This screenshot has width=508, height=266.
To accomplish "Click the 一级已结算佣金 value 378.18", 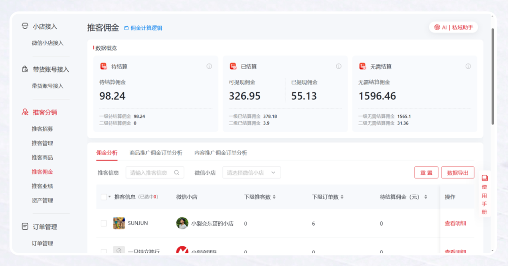I will click(x=270, y=116).
